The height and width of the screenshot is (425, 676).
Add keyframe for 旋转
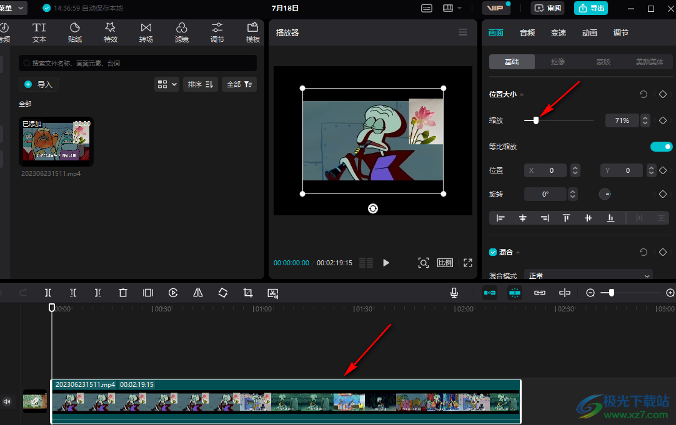663,194
